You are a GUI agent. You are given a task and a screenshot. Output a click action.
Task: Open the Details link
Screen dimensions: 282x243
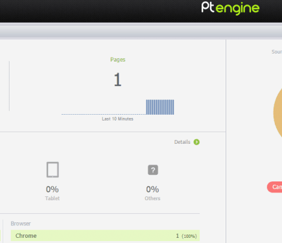pyautogui.click(x=182, y=142)
